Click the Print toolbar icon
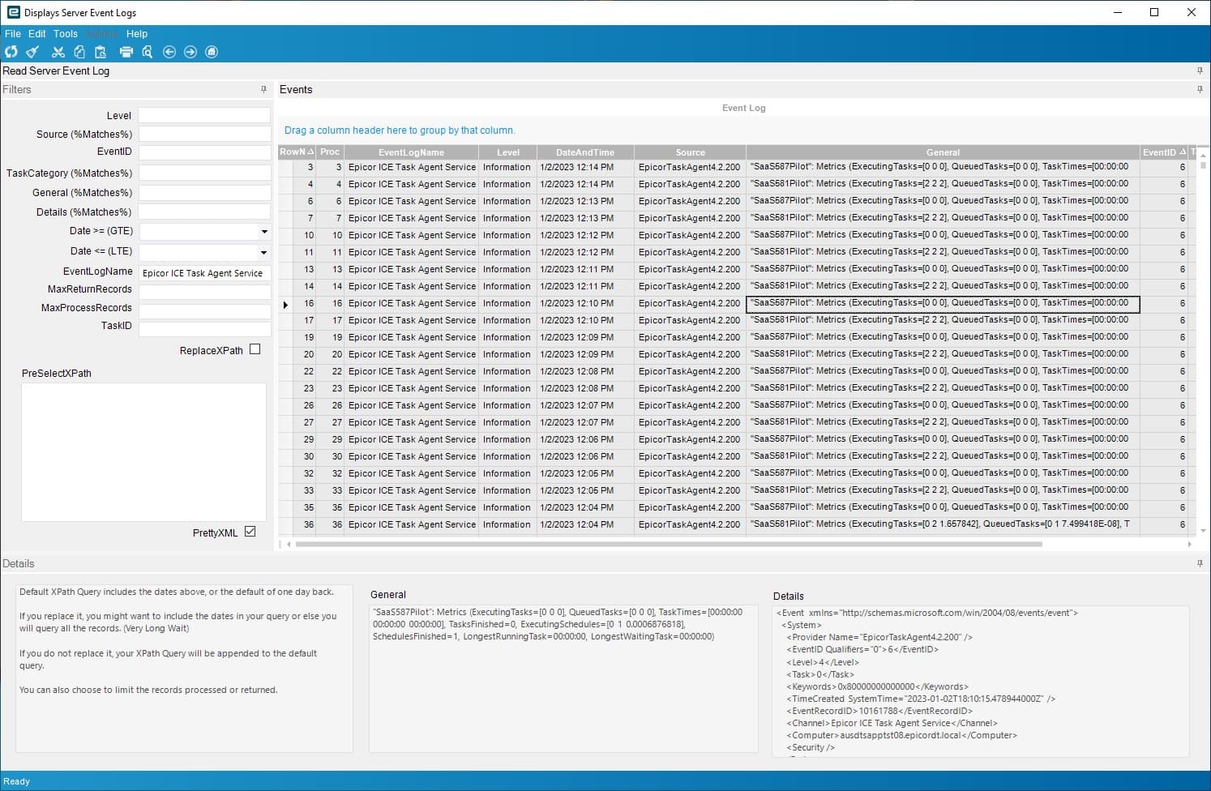 pos(126,52)
